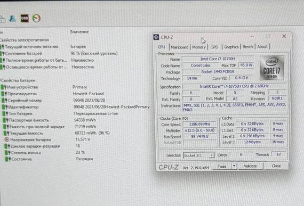Click the Code Name field Comet Lake
Screen dimensions: 304x206
pyautogui.click(x=201, y=65)
